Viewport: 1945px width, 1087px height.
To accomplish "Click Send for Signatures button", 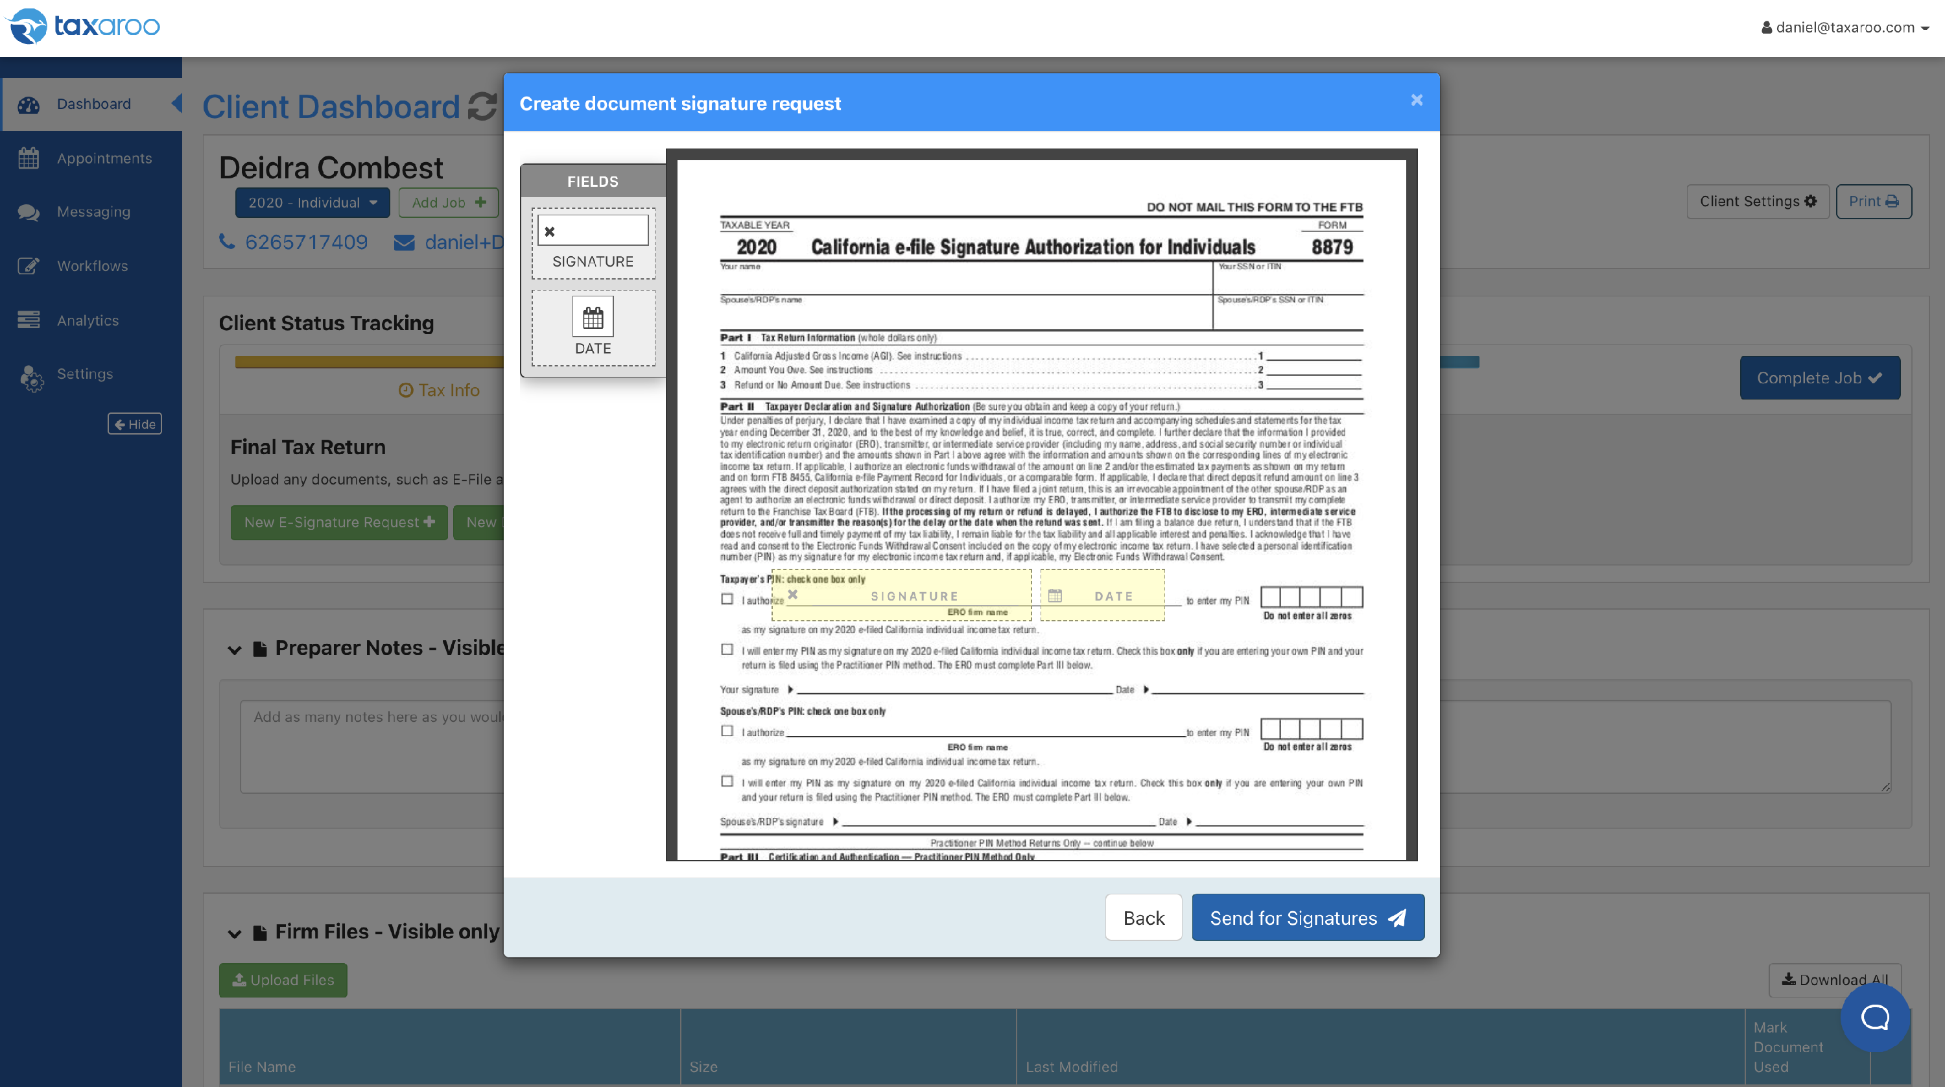I will [1307, 918].
